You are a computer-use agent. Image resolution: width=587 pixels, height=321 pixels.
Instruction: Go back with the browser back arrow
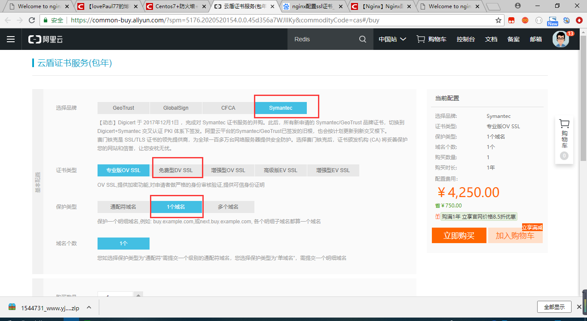pos(8,20)
